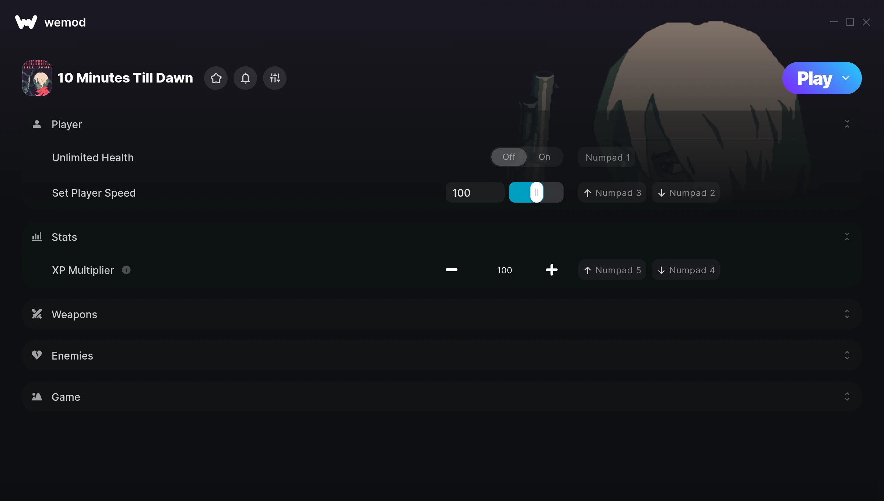Collapse the Stats section chevron
The width and height of the screenshot is (884, 501).
(x=847, y=237)
